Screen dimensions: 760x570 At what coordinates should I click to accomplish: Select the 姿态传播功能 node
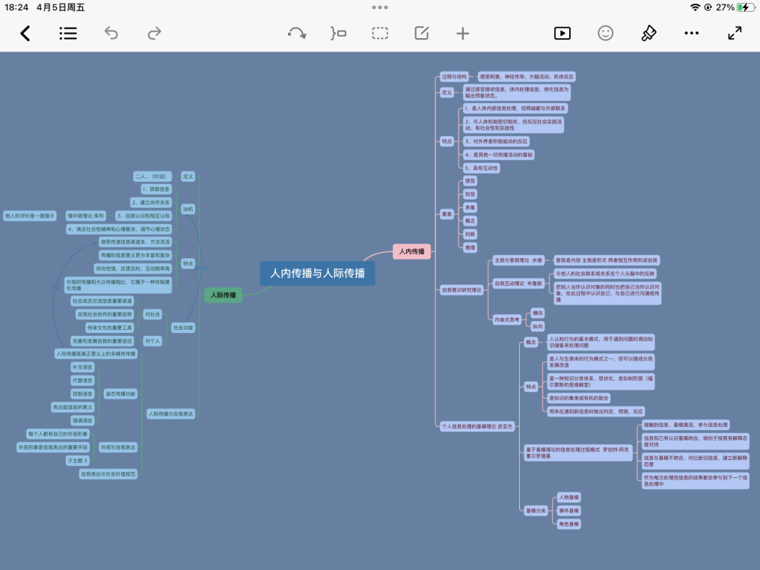[x=120, y=394]
